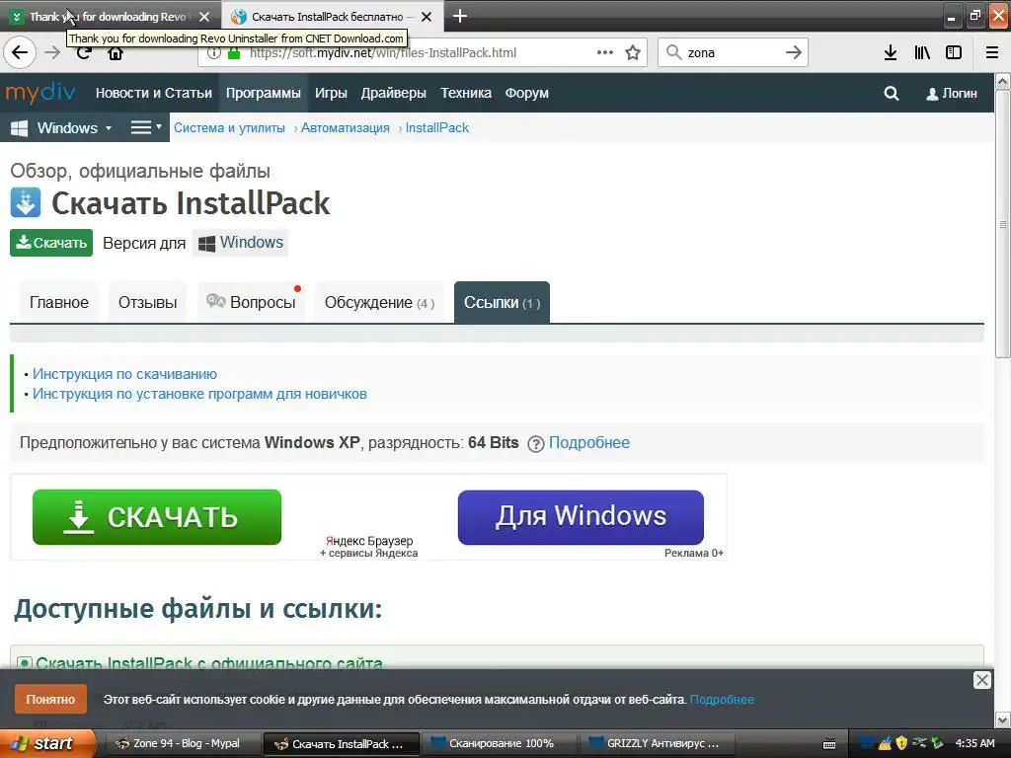Select the Windows version chip
This screenshot has width=1011, height=758.
point(241,243)
